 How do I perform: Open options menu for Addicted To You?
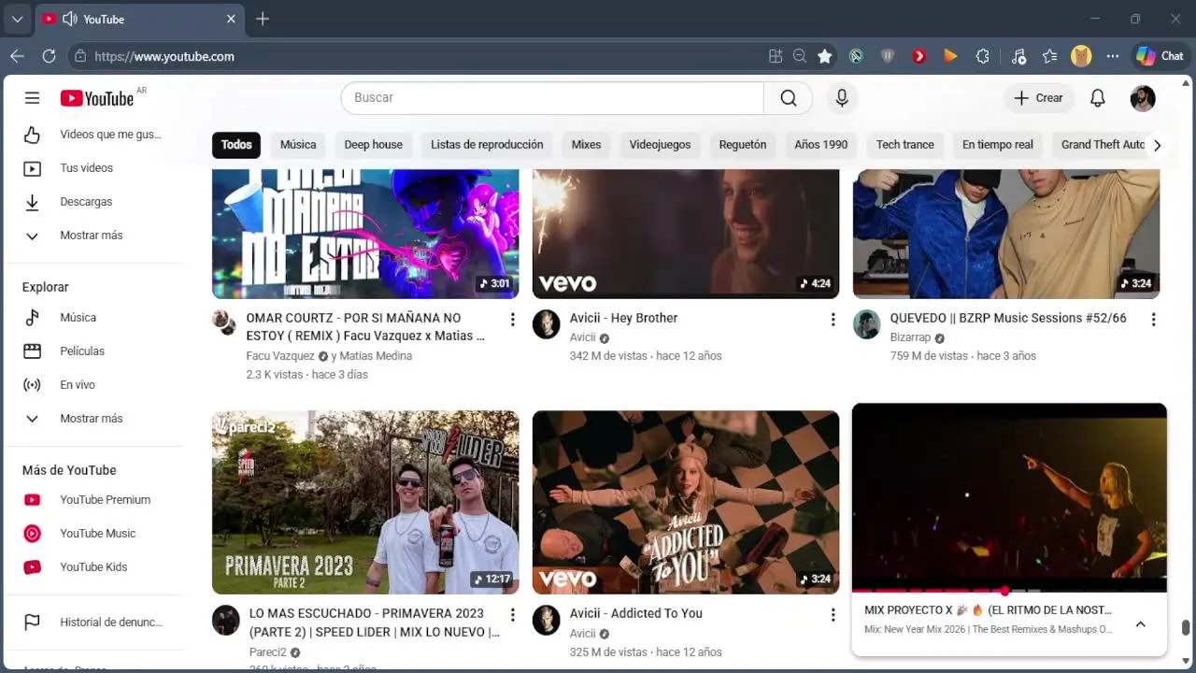coord(833,615)
